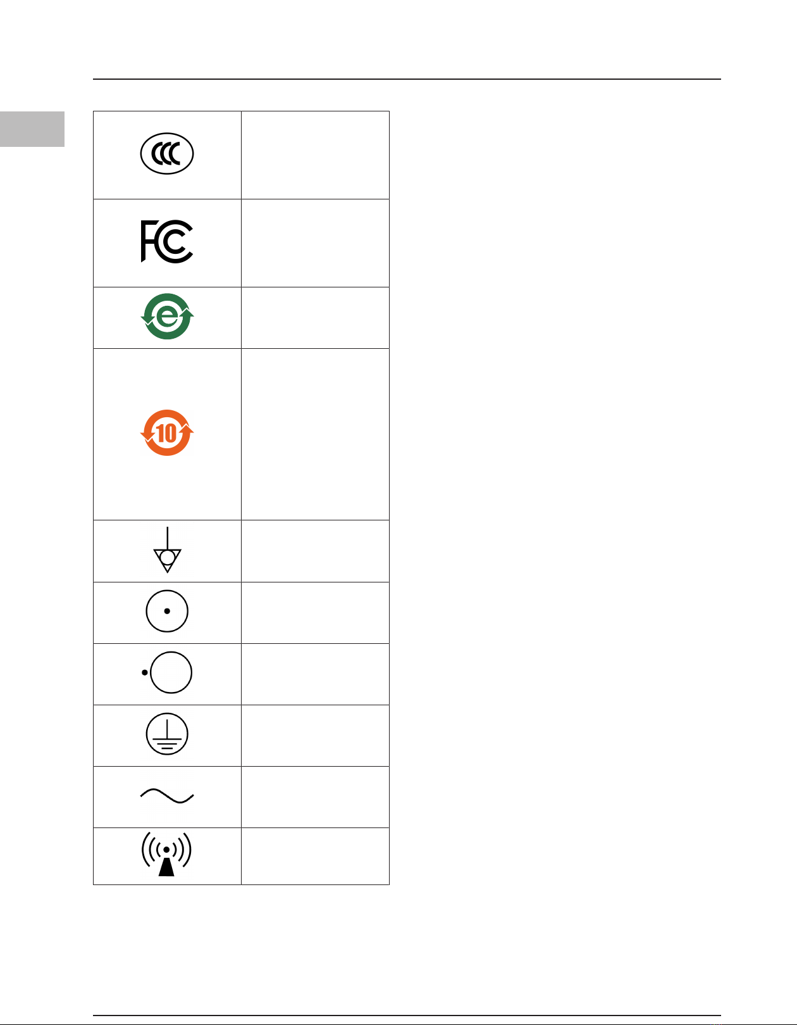Select the green circular 'e' recycling symbol

click(x=167, y=316)
